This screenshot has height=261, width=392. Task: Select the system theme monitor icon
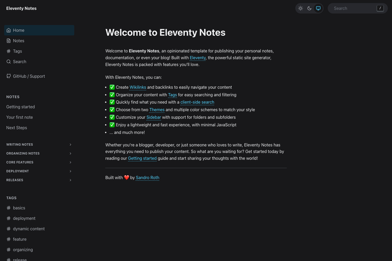pyautogui.click(x=318, y=8)
